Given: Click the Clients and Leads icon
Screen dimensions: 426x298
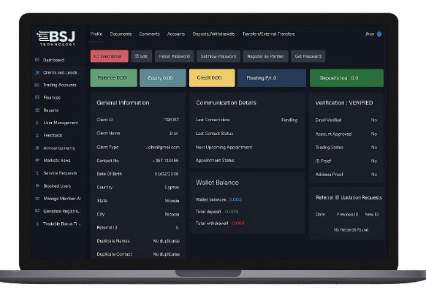Looking at the screenshot, I should click(x=37, y=72).
